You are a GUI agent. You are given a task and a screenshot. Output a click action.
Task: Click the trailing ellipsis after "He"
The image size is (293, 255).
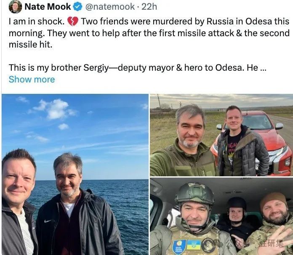[x=264, y=68]
